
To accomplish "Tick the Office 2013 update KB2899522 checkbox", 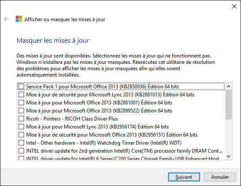I will click(21, 111).
